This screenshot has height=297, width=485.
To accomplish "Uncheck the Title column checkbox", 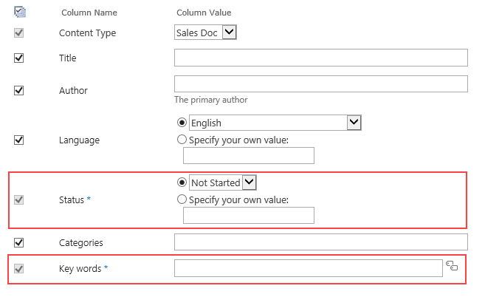I will coord(19,58).
